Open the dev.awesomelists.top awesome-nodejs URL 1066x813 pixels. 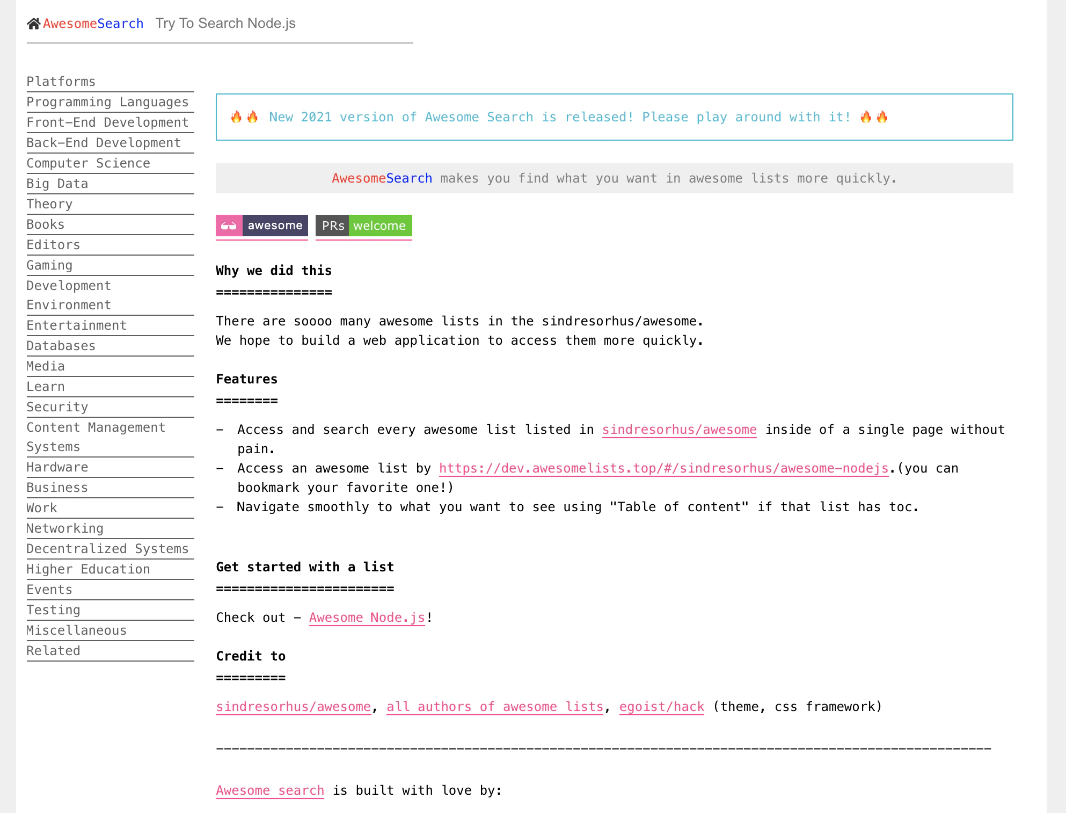663,468
